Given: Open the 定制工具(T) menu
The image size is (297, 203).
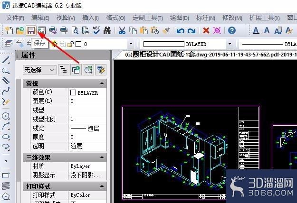Looking at the screenshot, I should tap(148, 18).
